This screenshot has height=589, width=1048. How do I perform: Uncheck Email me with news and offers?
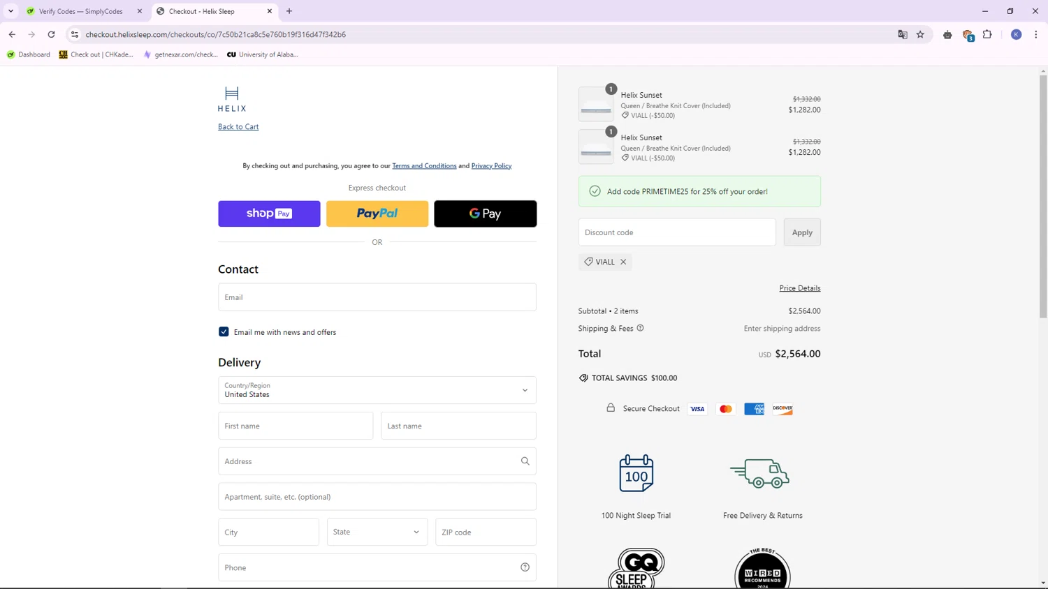(224, 332)
